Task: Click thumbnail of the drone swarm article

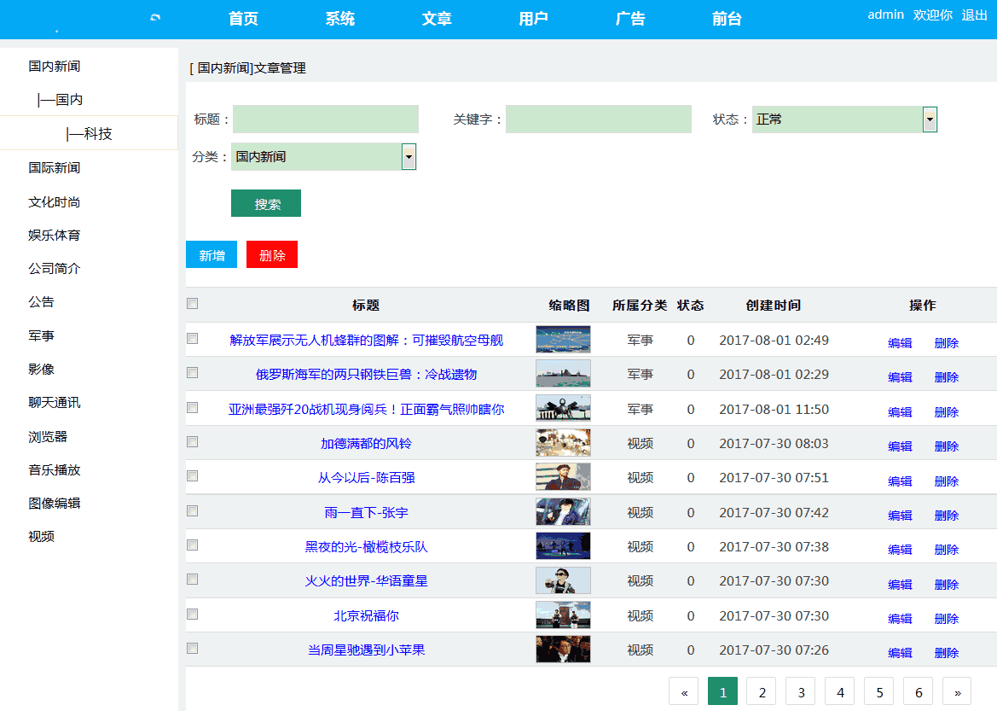Action: pos(563,340)
